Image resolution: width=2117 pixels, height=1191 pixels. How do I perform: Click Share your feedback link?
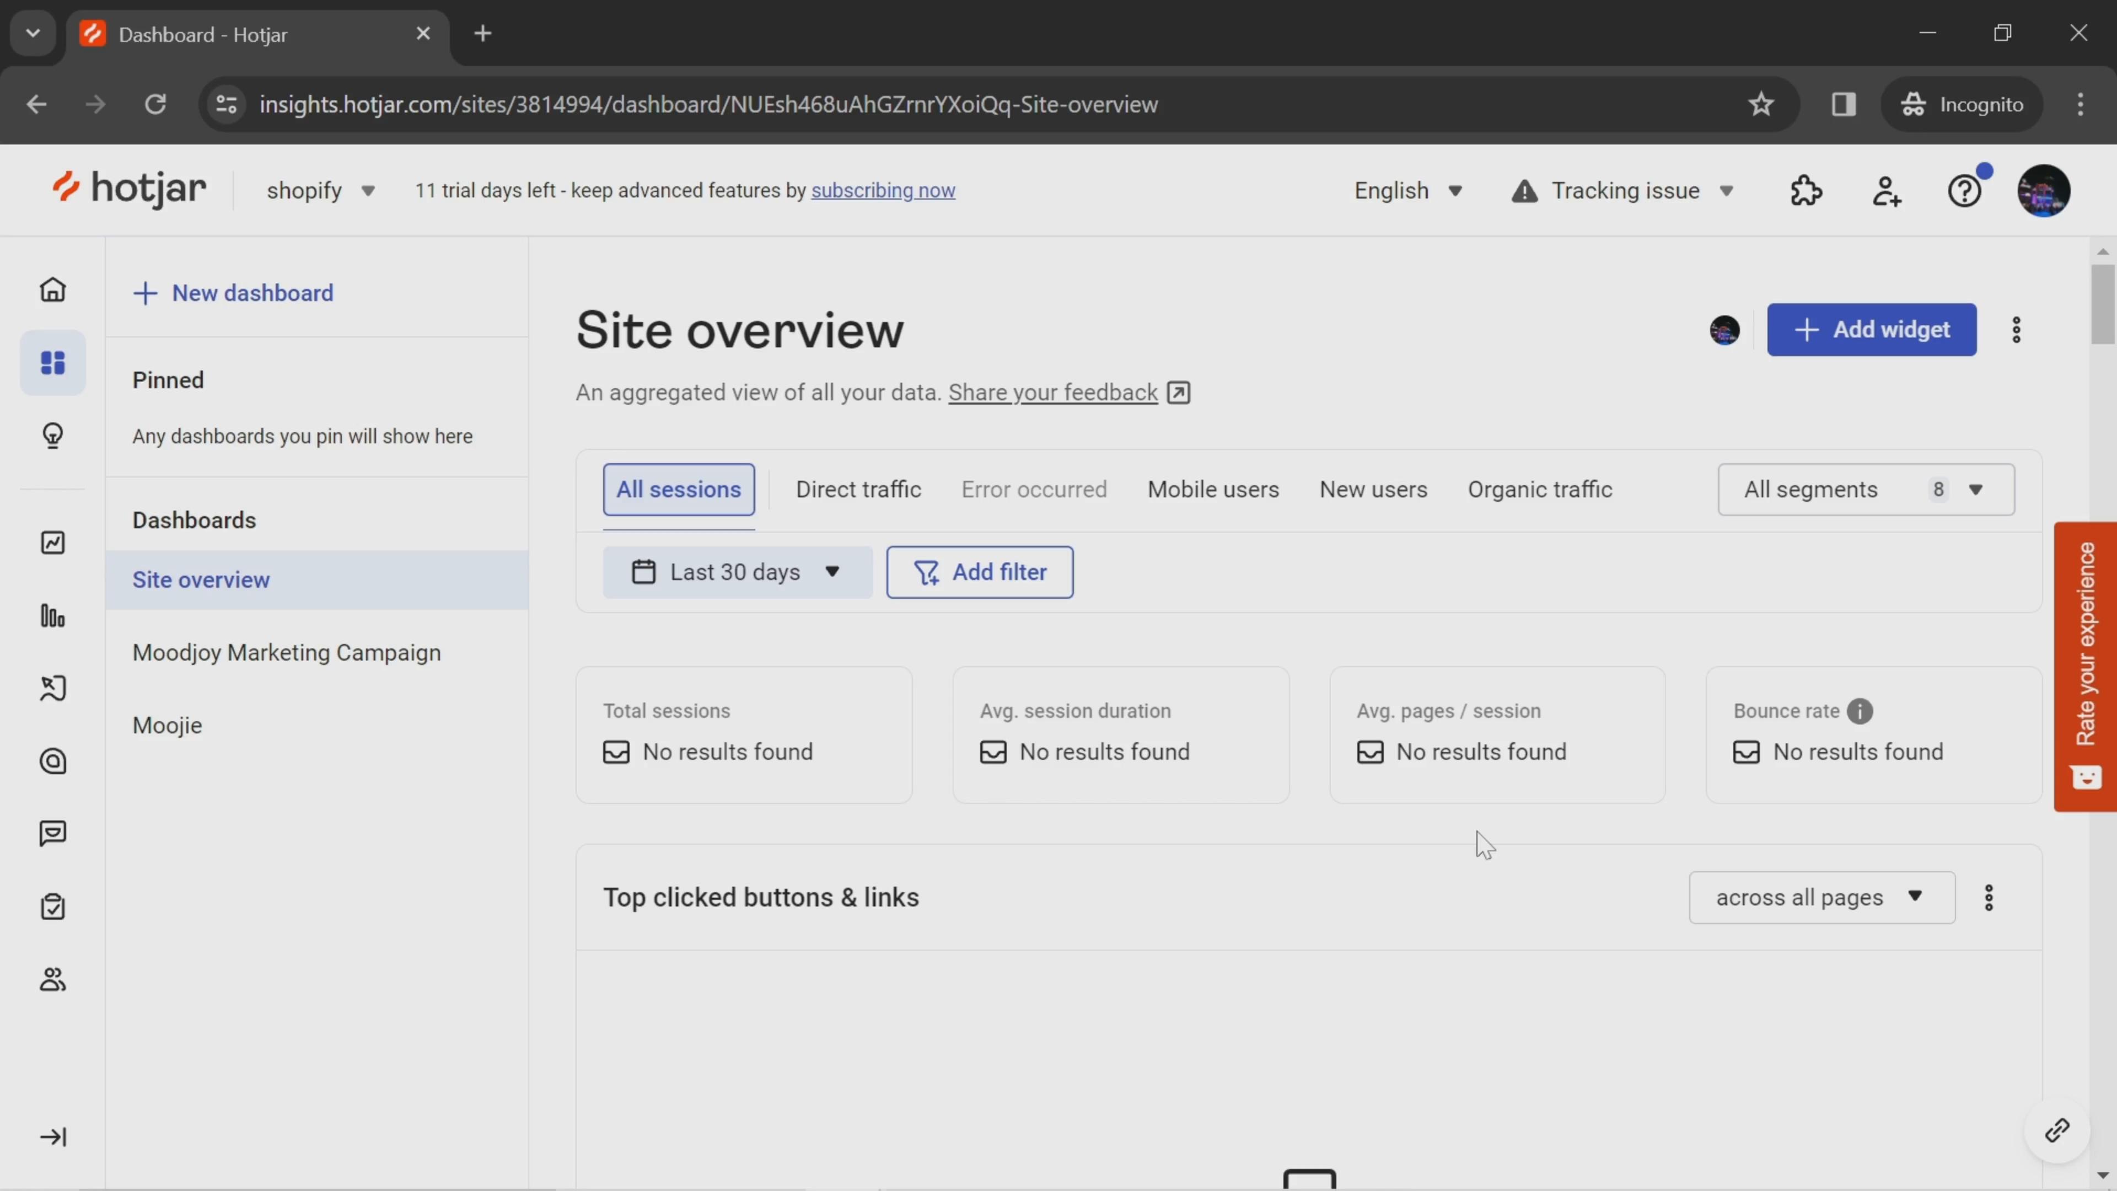click(1052, 391)
